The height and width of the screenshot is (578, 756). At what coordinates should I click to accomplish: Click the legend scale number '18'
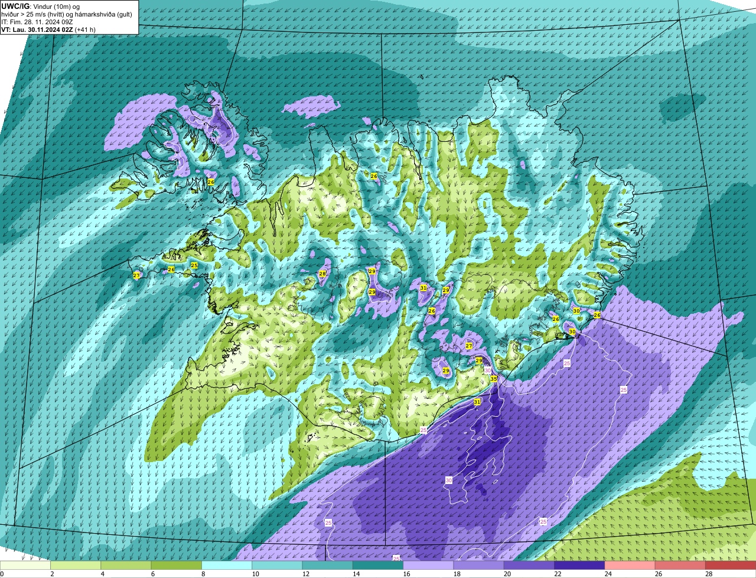click(x=457, y=574)
